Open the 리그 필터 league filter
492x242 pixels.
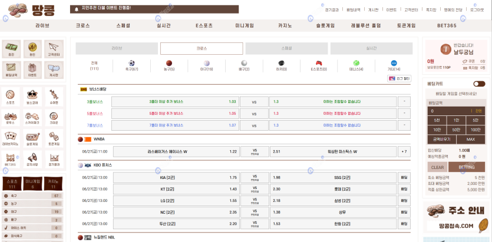[x=399, y=78]
